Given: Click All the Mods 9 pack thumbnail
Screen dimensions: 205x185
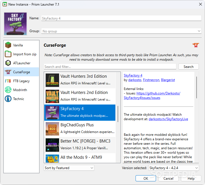Looking at the screenshot, I should point(52,158).
